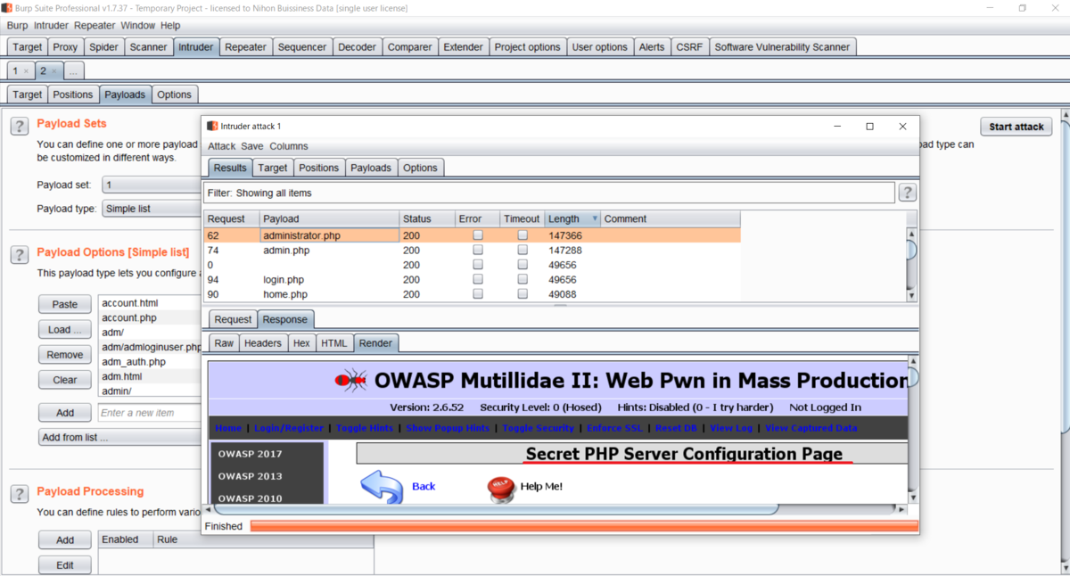
Task: Click the Toggle Security link
Action: 538,428
